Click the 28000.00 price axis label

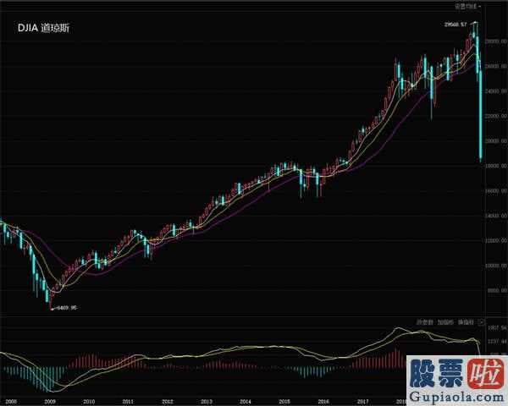coord(496,41)
